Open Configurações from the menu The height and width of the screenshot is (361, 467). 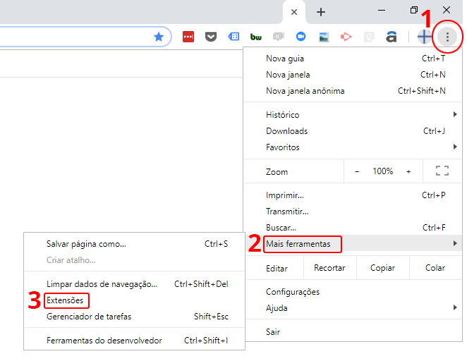click(293, 292)
